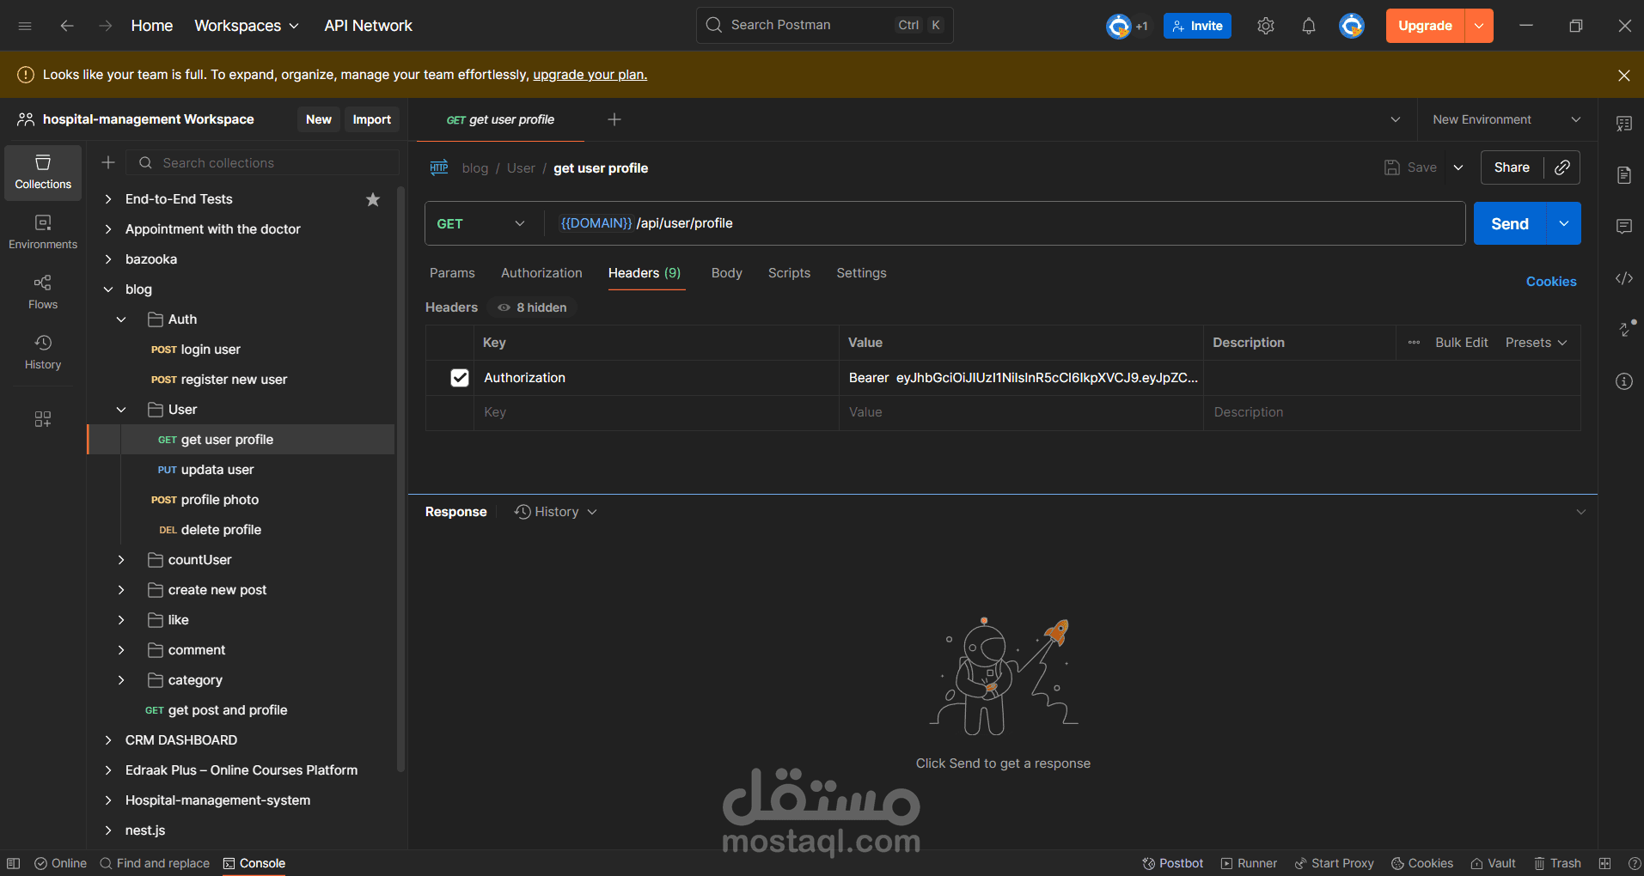Open Runner in the status bar
1644x876 pixels.
click(x=1249, y=863)
